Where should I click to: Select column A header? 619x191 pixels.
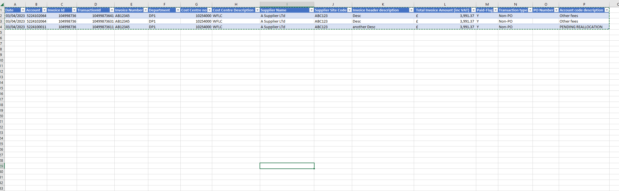tap(15, 4)
